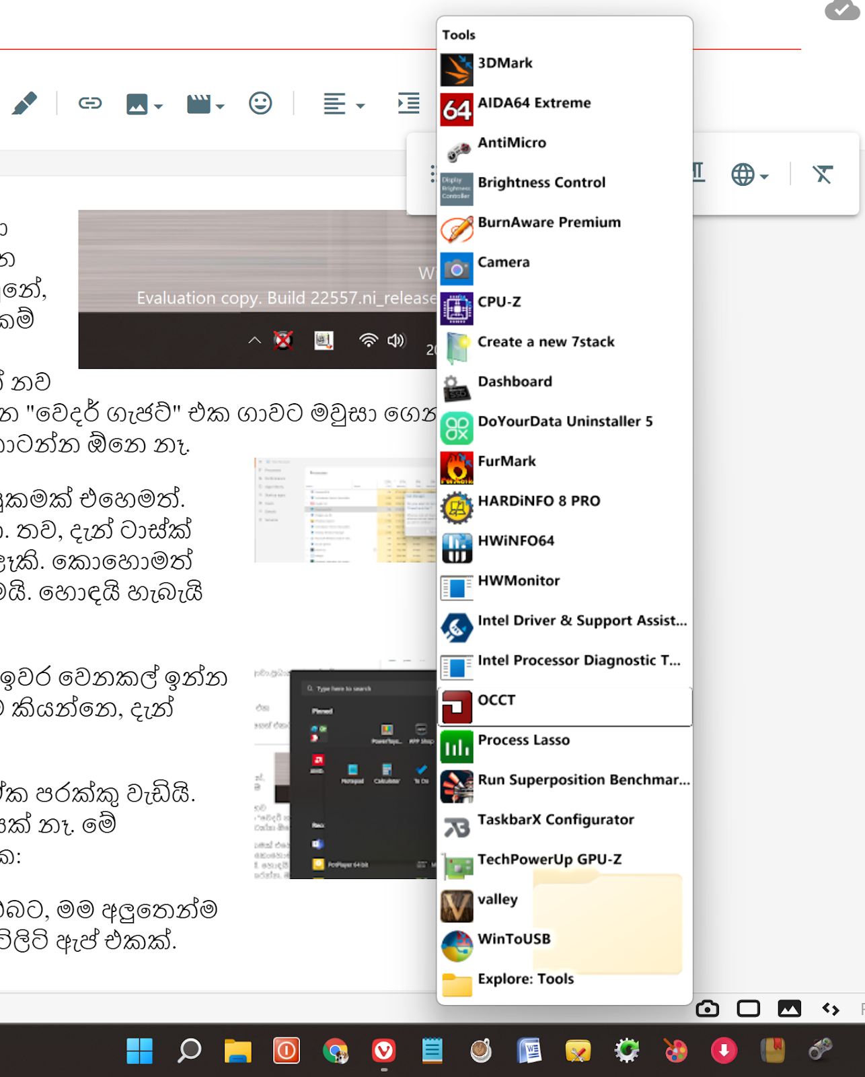
Task: Expand the globe language dropdown arrow
Action: (x=764, y=177)
